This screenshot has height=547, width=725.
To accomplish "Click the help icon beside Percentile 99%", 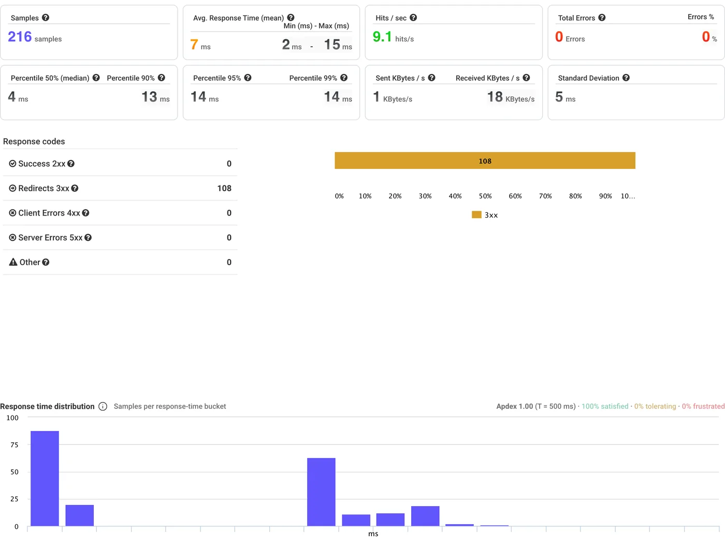I will [344, 78].
